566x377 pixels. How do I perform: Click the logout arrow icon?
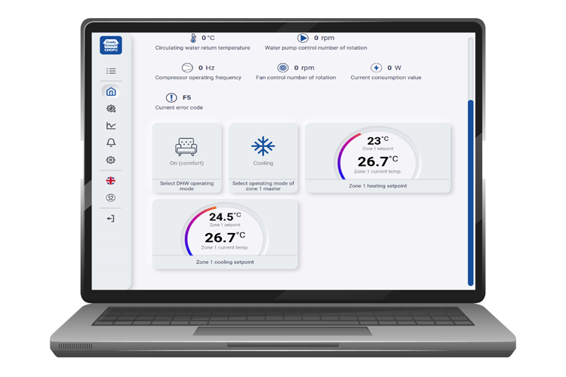[x=111, y=219]
